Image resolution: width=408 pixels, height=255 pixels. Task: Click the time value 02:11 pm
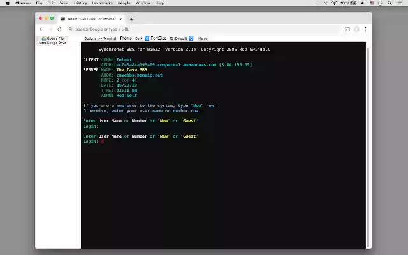click(127, 91)
